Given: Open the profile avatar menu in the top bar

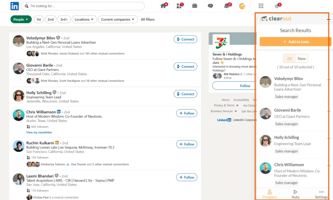Looking at the screenshot, I should [242, 6].
